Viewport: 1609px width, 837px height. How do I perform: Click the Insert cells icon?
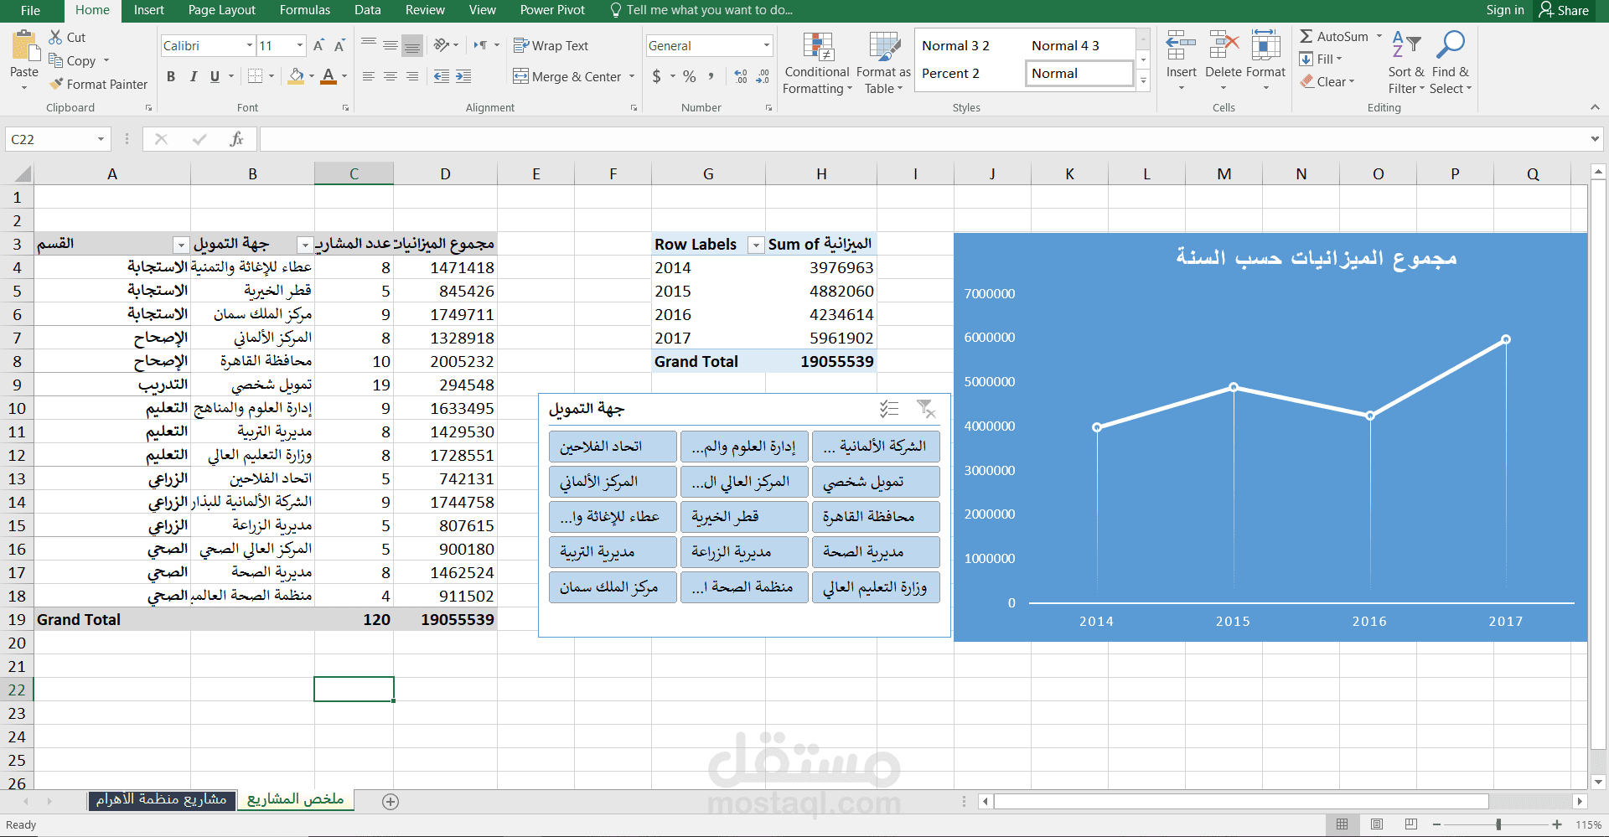coord(1181,46)
